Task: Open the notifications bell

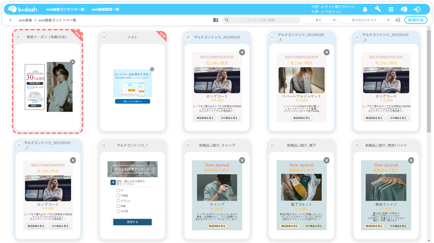Action: (365, 9)
